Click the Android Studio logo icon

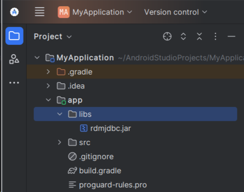14,12
